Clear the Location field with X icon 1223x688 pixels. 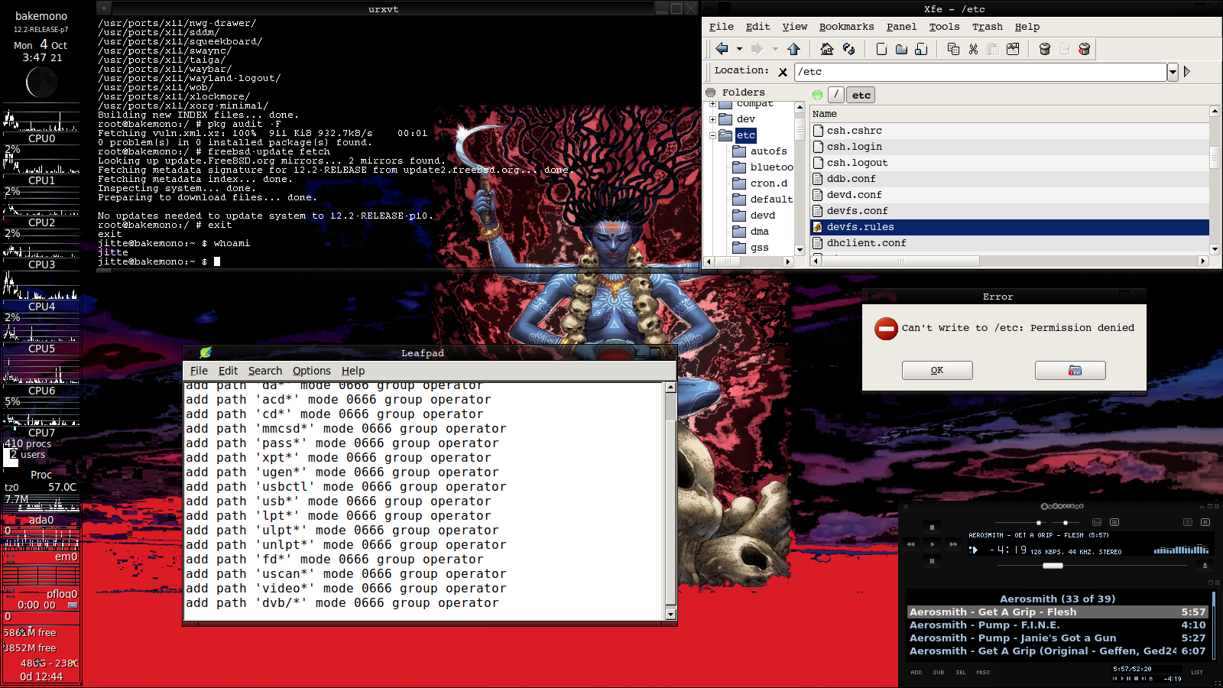click(x=783, y=72)
